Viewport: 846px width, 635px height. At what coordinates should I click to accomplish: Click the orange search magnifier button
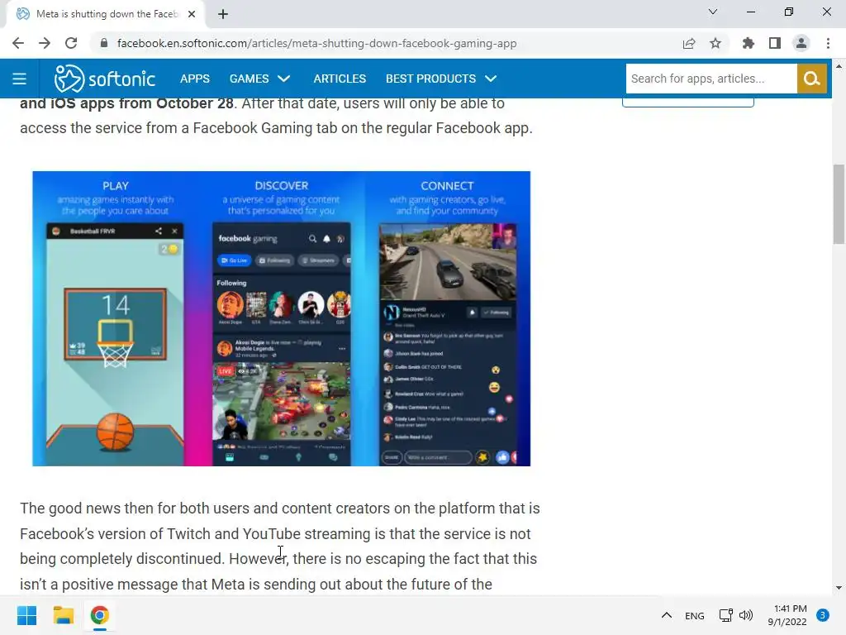811,79
